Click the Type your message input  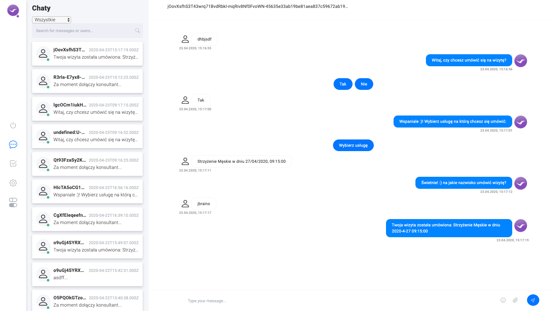pos(341,301)
